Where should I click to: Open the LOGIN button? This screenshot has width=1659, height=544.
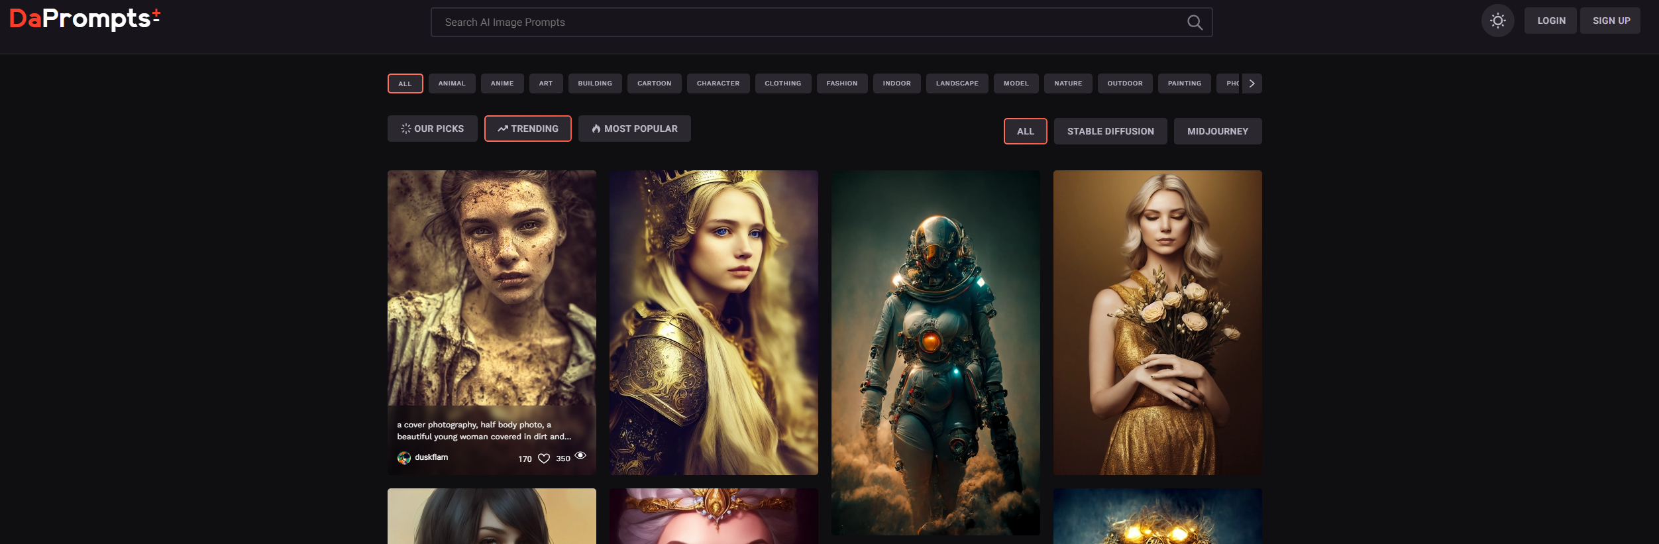[1551, 21]
